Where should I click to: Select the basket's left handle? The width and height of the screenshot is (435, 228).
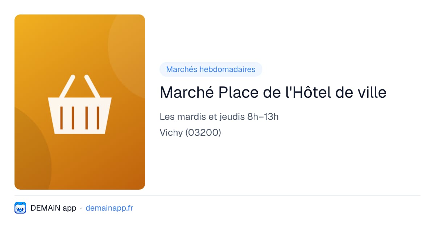(x=67, y=86)
